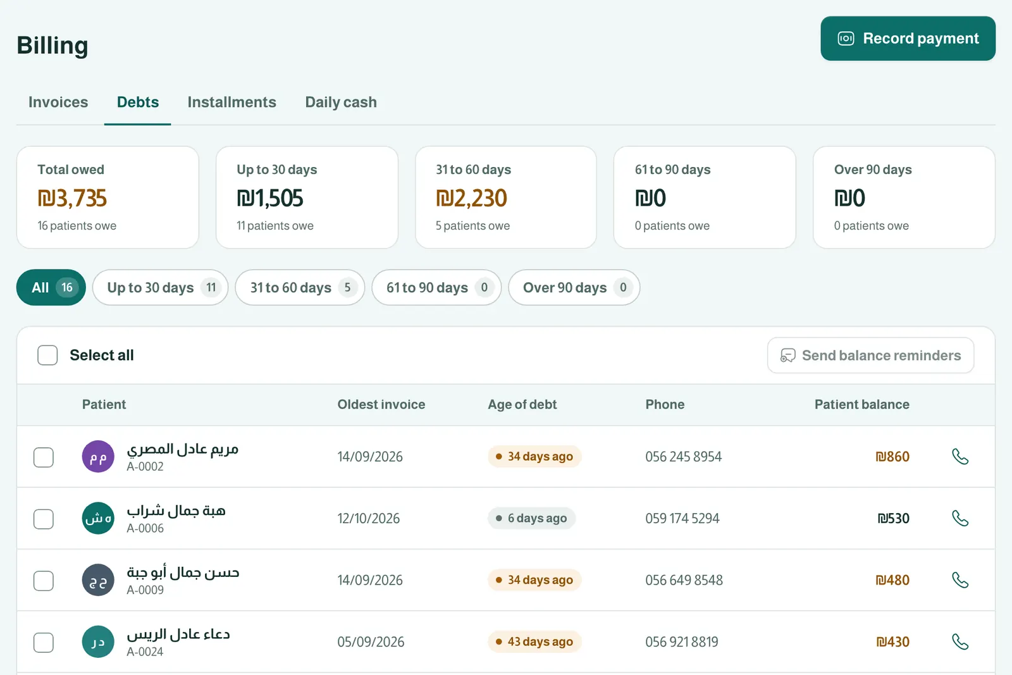
Task: Click the Up to 30 days ₪1,505 card
Action: click(307, 197)
